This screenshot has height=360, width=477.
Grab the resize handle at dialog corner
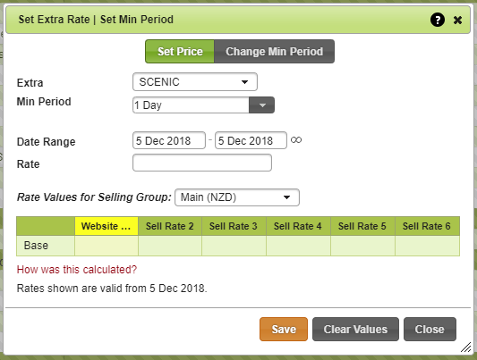coord(465,347)
